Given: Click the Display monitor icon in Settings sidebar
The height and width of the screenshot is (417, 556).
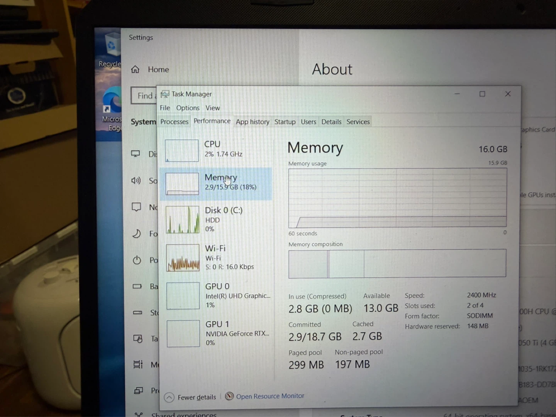Looking at the screenshot, I should (136, 154).
